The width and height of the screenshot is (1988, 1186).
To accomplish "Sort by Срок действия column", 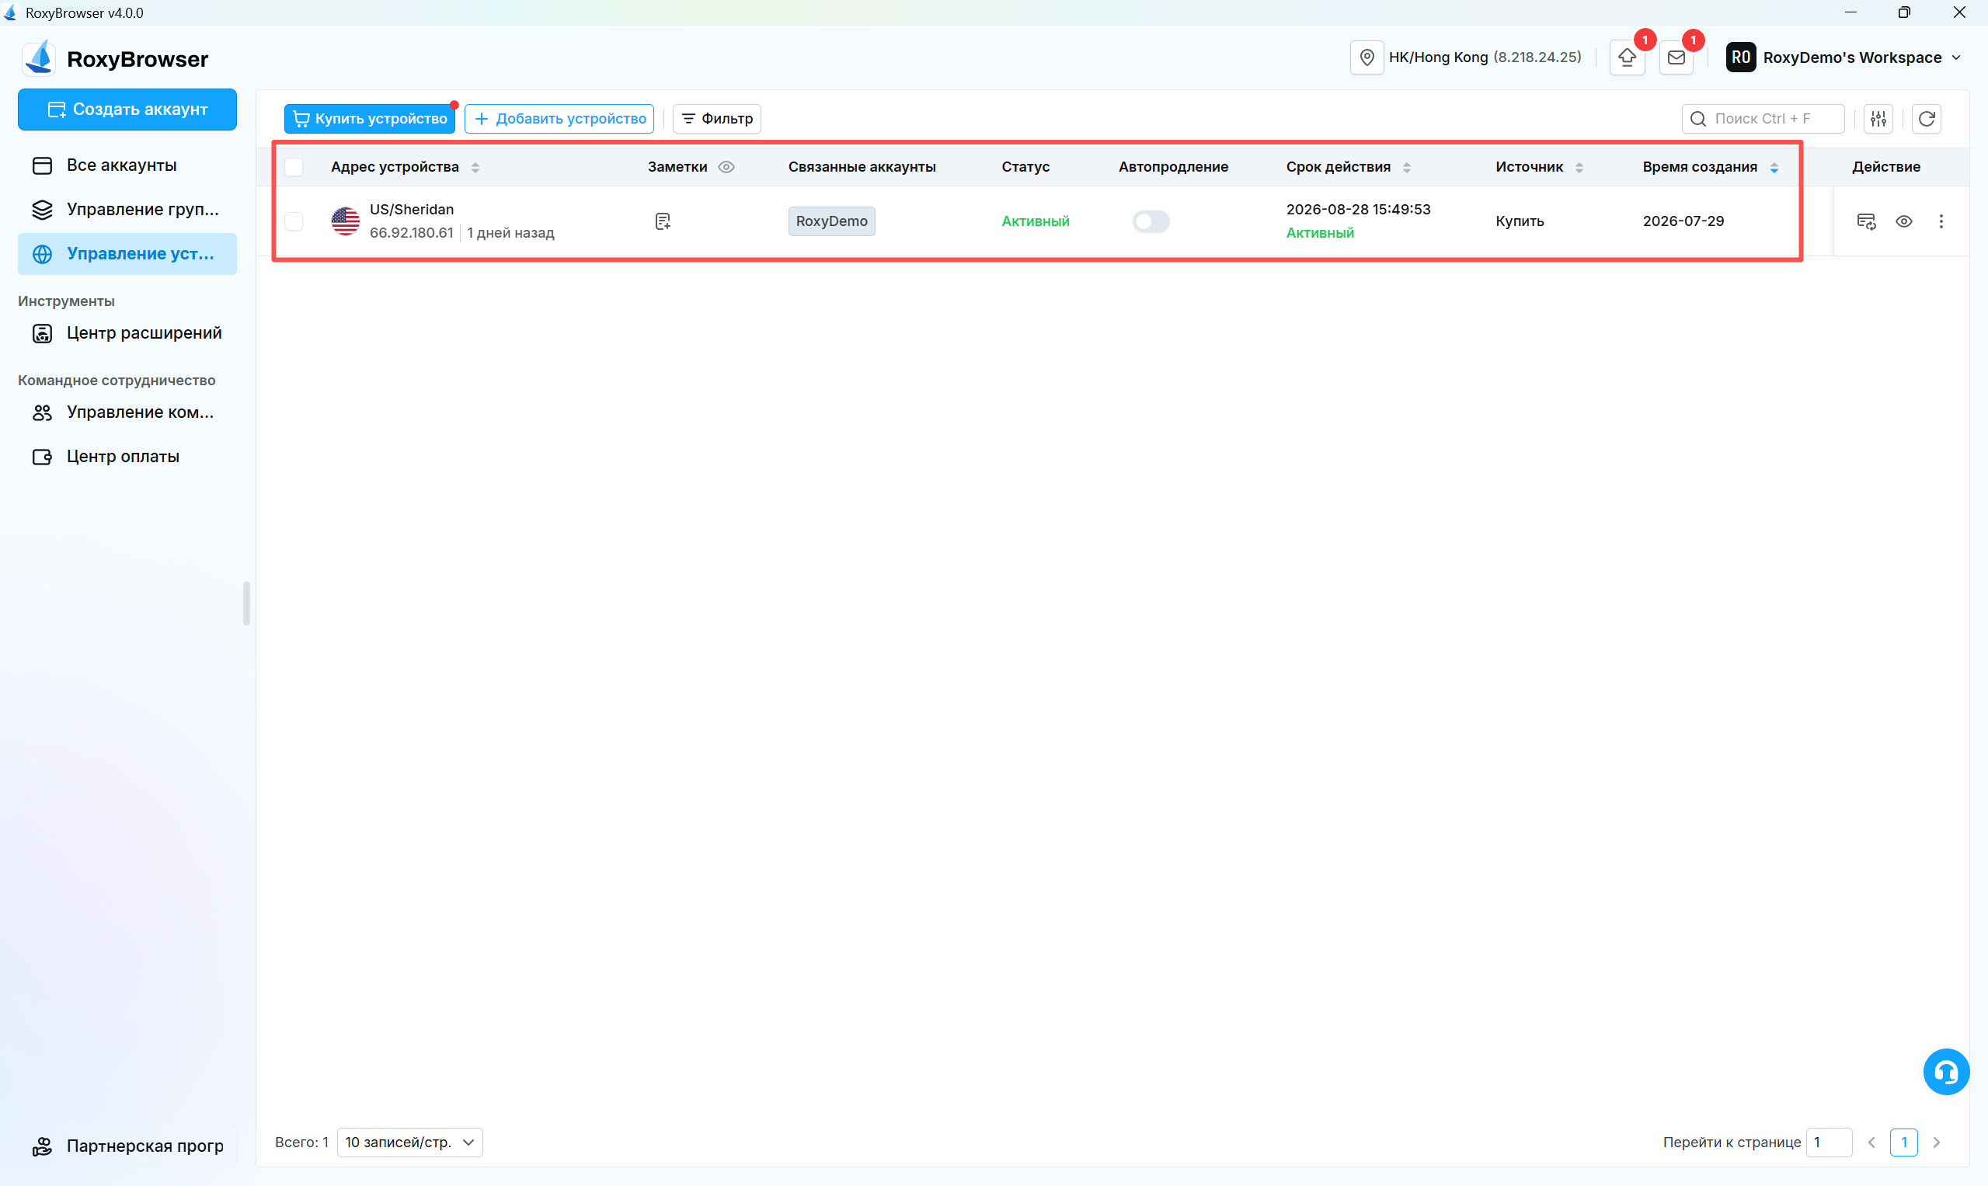I will tap(1407, 167).
